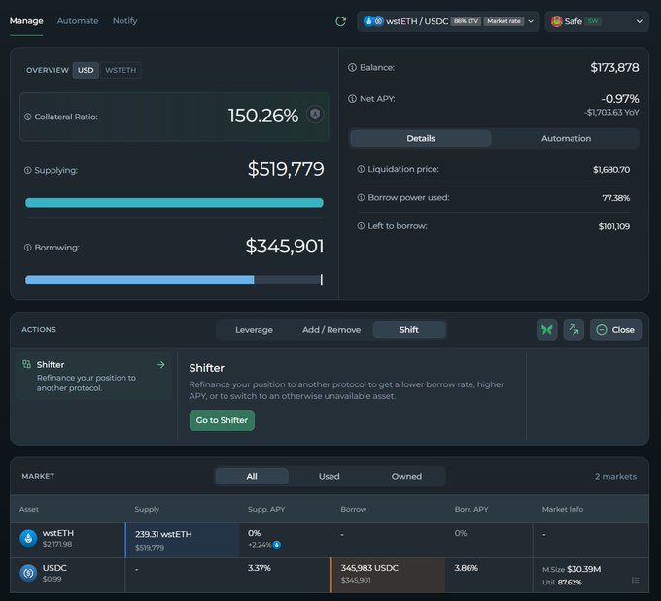
Task: Filter market list to Used
Action: [x=329, y=476]
